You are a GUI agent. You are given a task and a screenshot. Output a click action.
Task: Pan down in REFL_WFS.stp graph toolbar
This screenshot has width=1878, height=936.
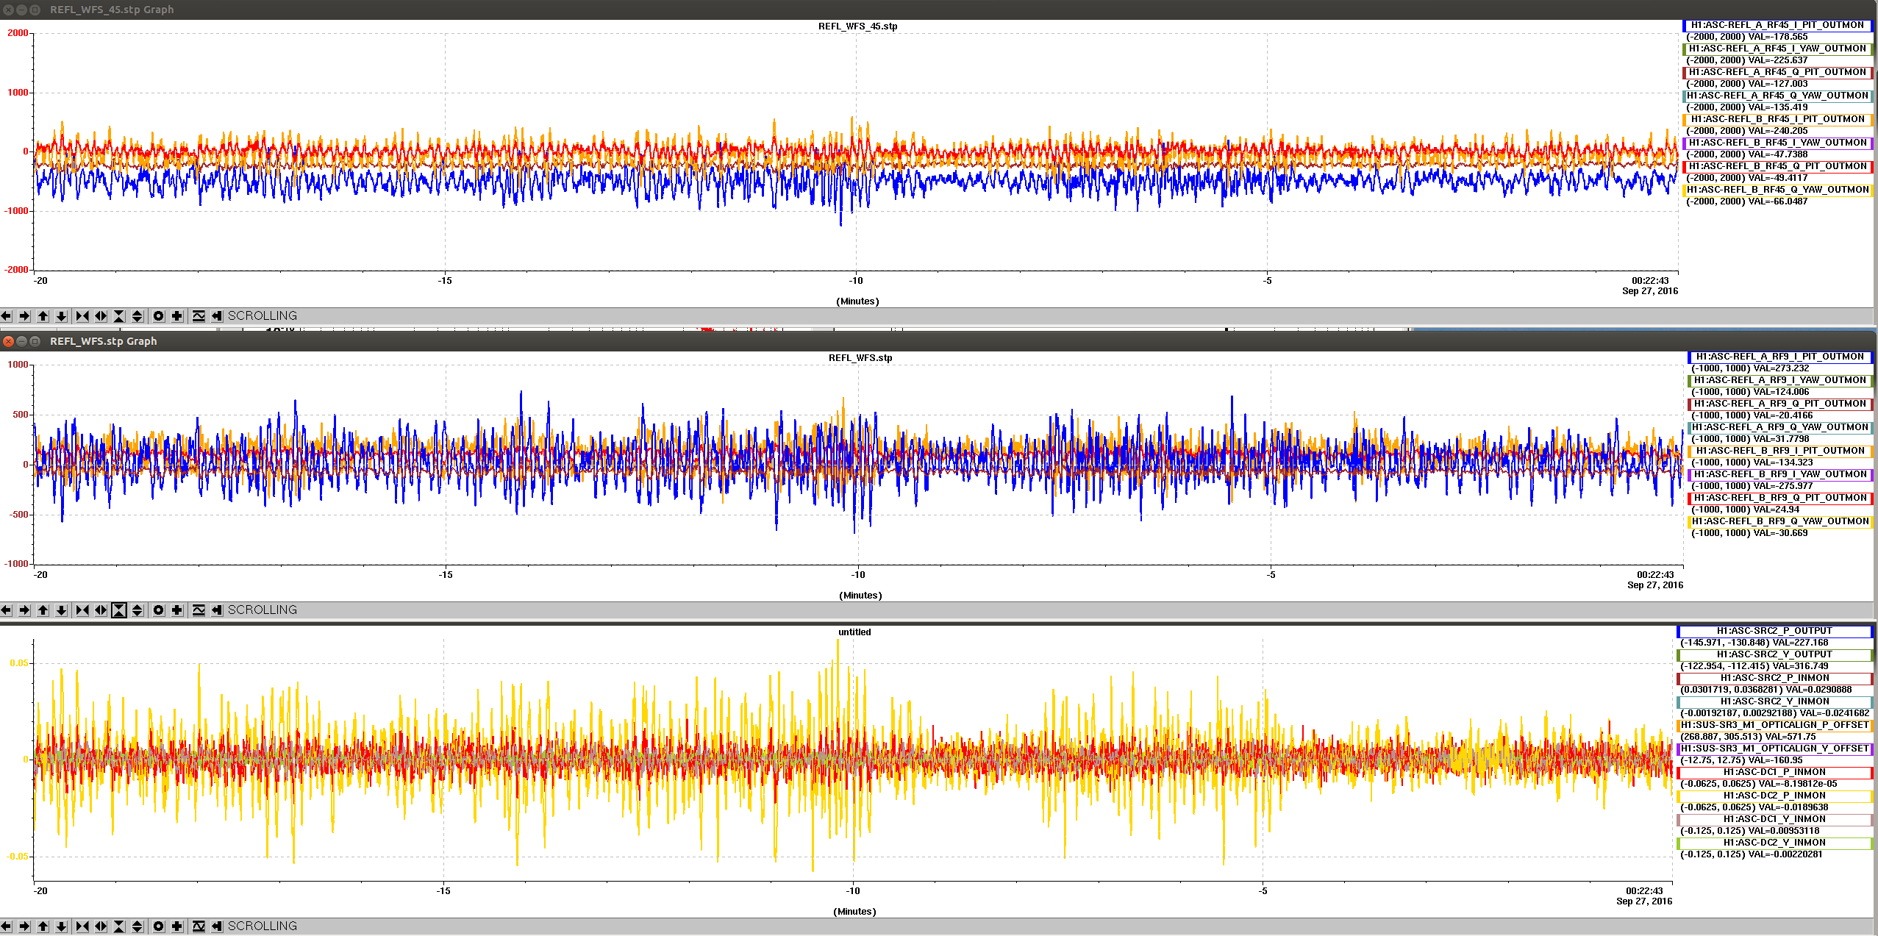tap(62, 610)
